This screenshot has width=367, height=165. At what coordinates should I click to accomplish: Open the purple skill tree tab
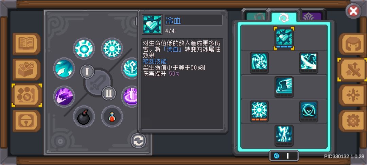pyautogui.click(x=312, y=16)
